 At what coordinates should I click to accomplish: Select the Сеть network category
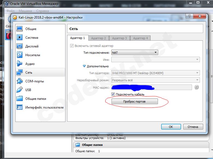click(x=40, y=73)
